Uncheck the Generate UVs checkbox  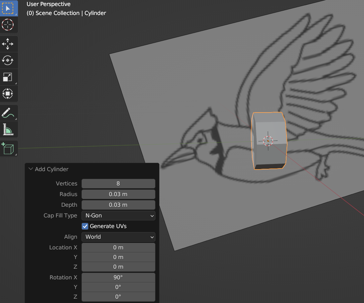point(85,226)
